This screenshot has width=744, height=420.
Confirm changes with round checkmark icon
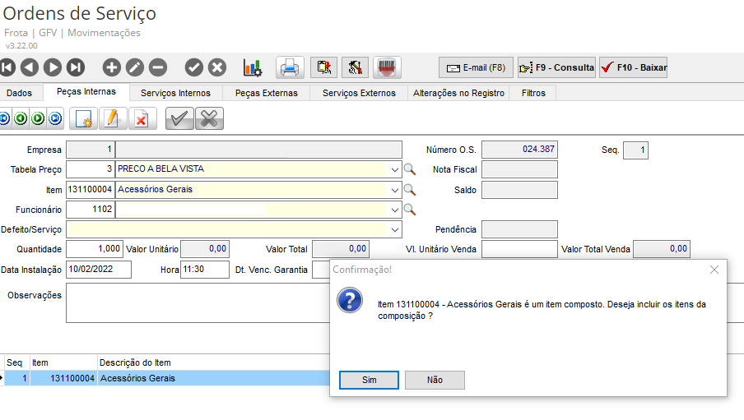[194, 67]
